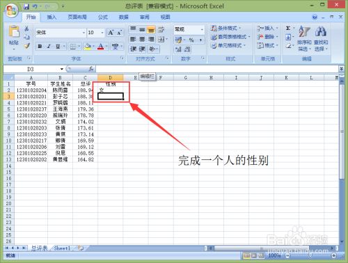Toggle bold formatting

[40, 46]
